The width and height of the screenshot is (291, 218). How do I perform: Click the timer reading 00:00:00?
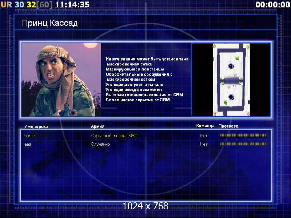272,5
